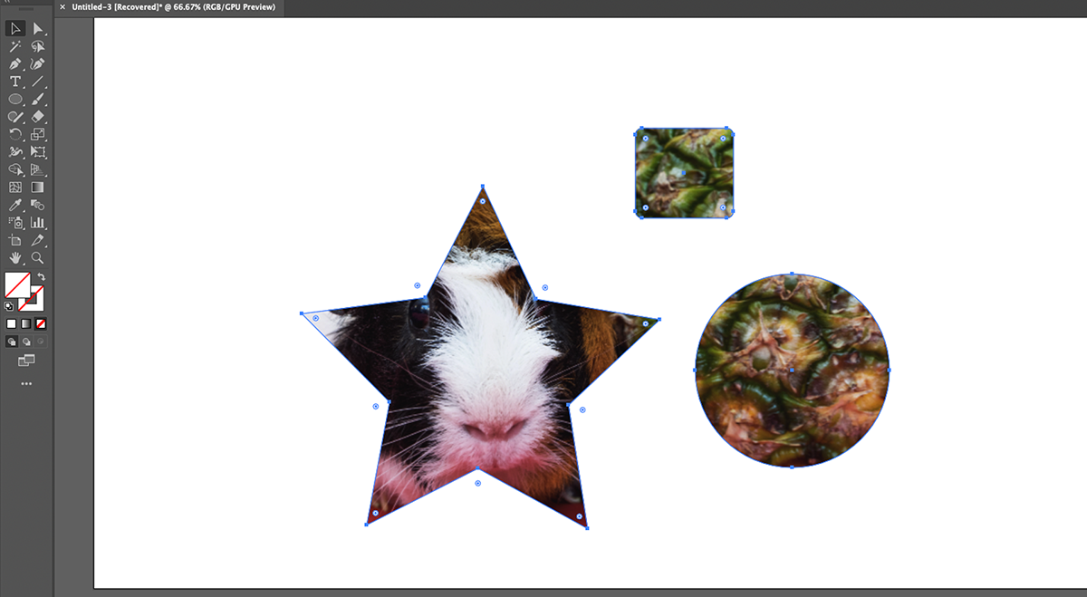Select the Column Graph tool

(x=37, y=222)
